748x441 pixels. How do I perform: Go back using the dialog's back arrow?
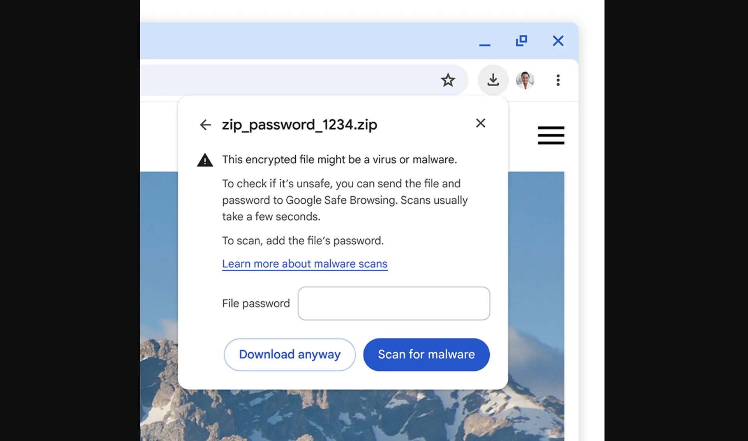205,125
